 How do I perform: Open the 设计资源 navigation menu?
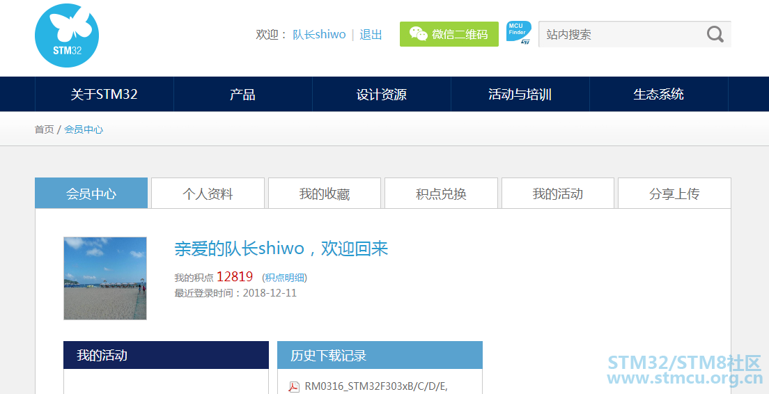click(x=382, y=94)
